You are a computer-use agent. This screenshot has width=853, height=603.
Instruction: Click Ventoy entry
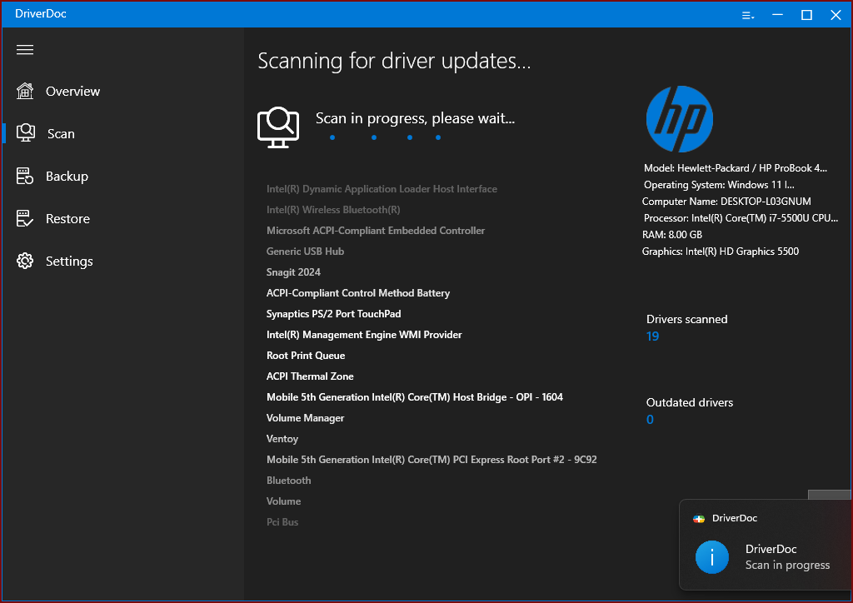point(282,439)
